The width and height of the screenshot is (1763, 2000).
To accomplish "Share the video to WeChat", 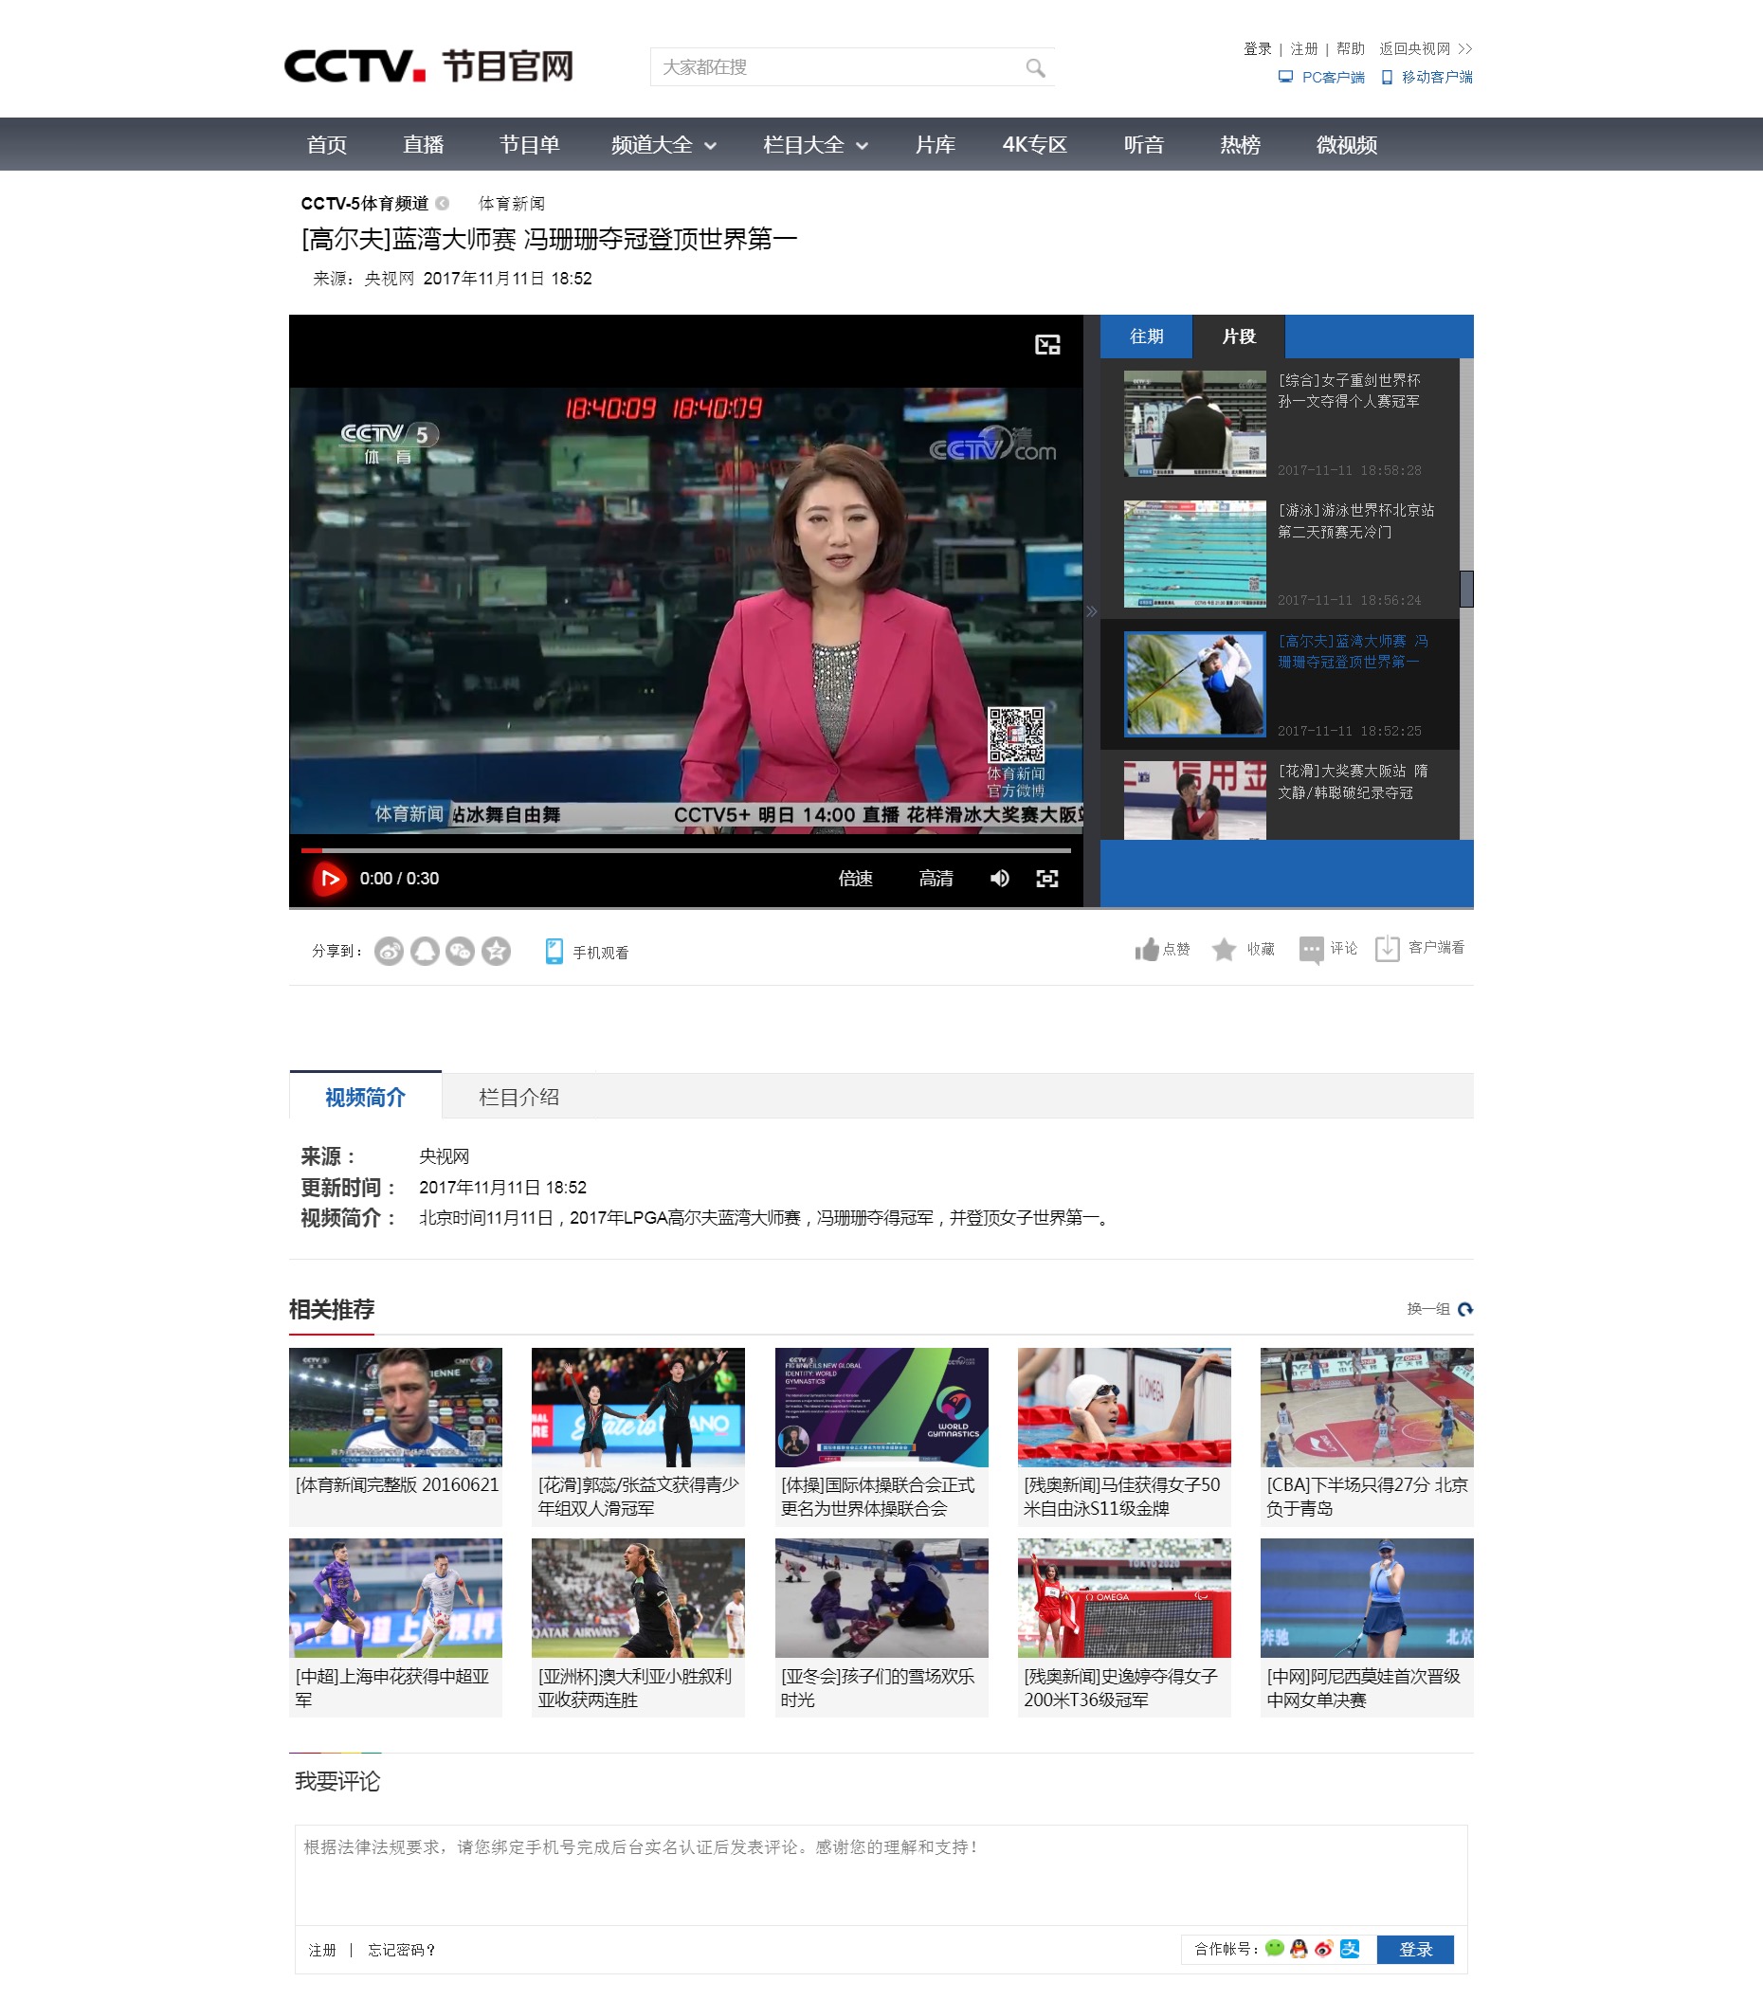I will [460, 951].
